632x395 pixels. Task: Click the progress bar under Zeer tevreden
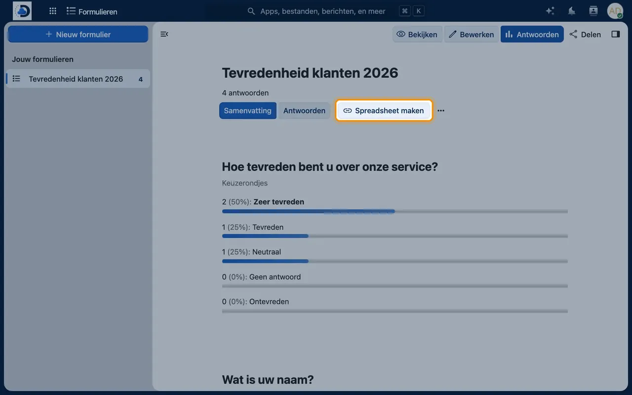click(x=395, y=211)
